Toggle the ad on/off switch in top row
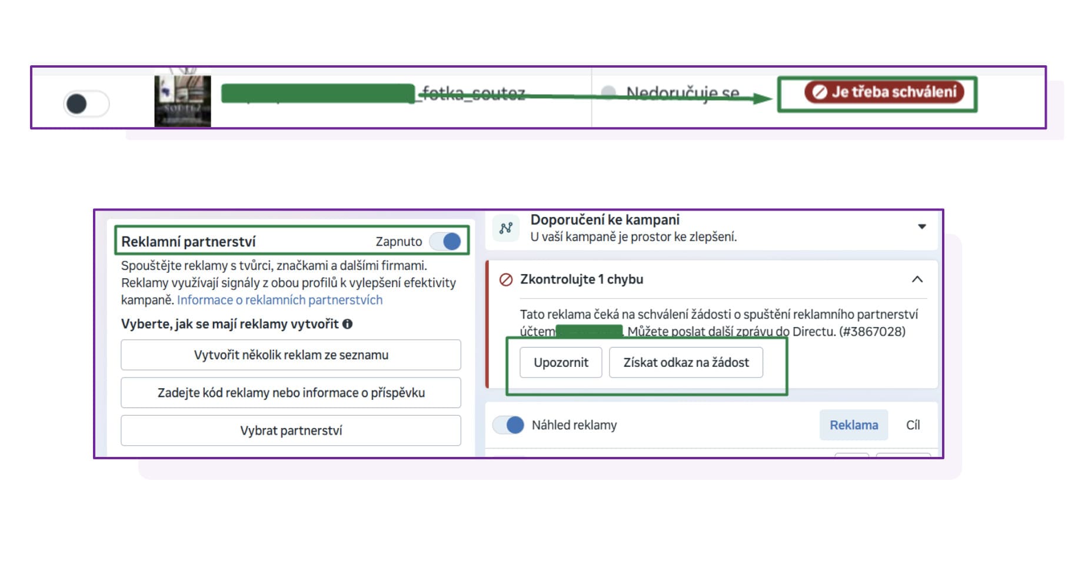This screenshot has width=1085, height=571. (86, 104)
